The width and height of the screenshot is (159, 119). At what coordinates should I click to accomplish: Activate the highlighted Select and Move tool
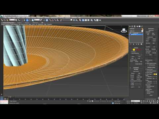27,20
